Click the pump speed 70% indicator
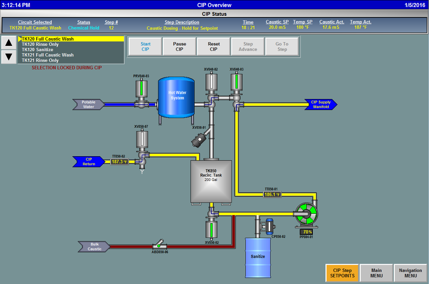This screenshot has width=429, height=284. [x=308, y=232]
